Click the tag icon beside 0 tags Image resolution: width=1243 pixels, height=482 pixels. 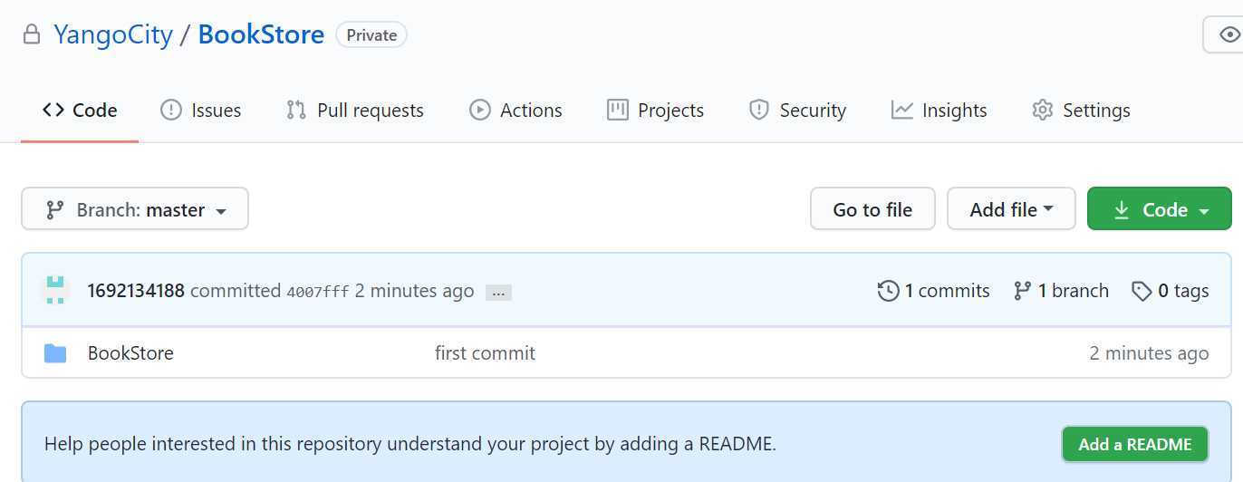point(1142,291)
